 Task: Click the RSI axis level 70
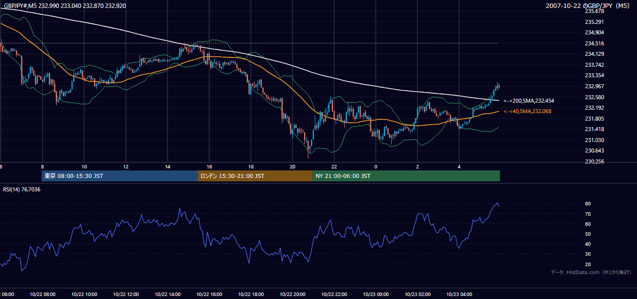[588, 214]
